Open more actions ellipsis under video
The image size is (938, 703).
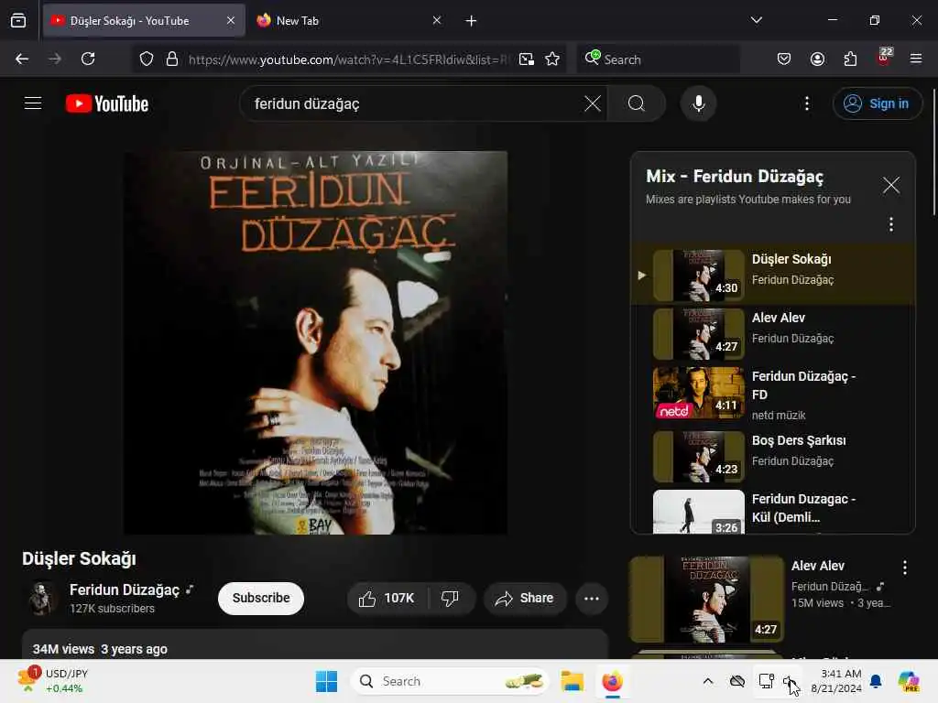[x=592, y=599]
